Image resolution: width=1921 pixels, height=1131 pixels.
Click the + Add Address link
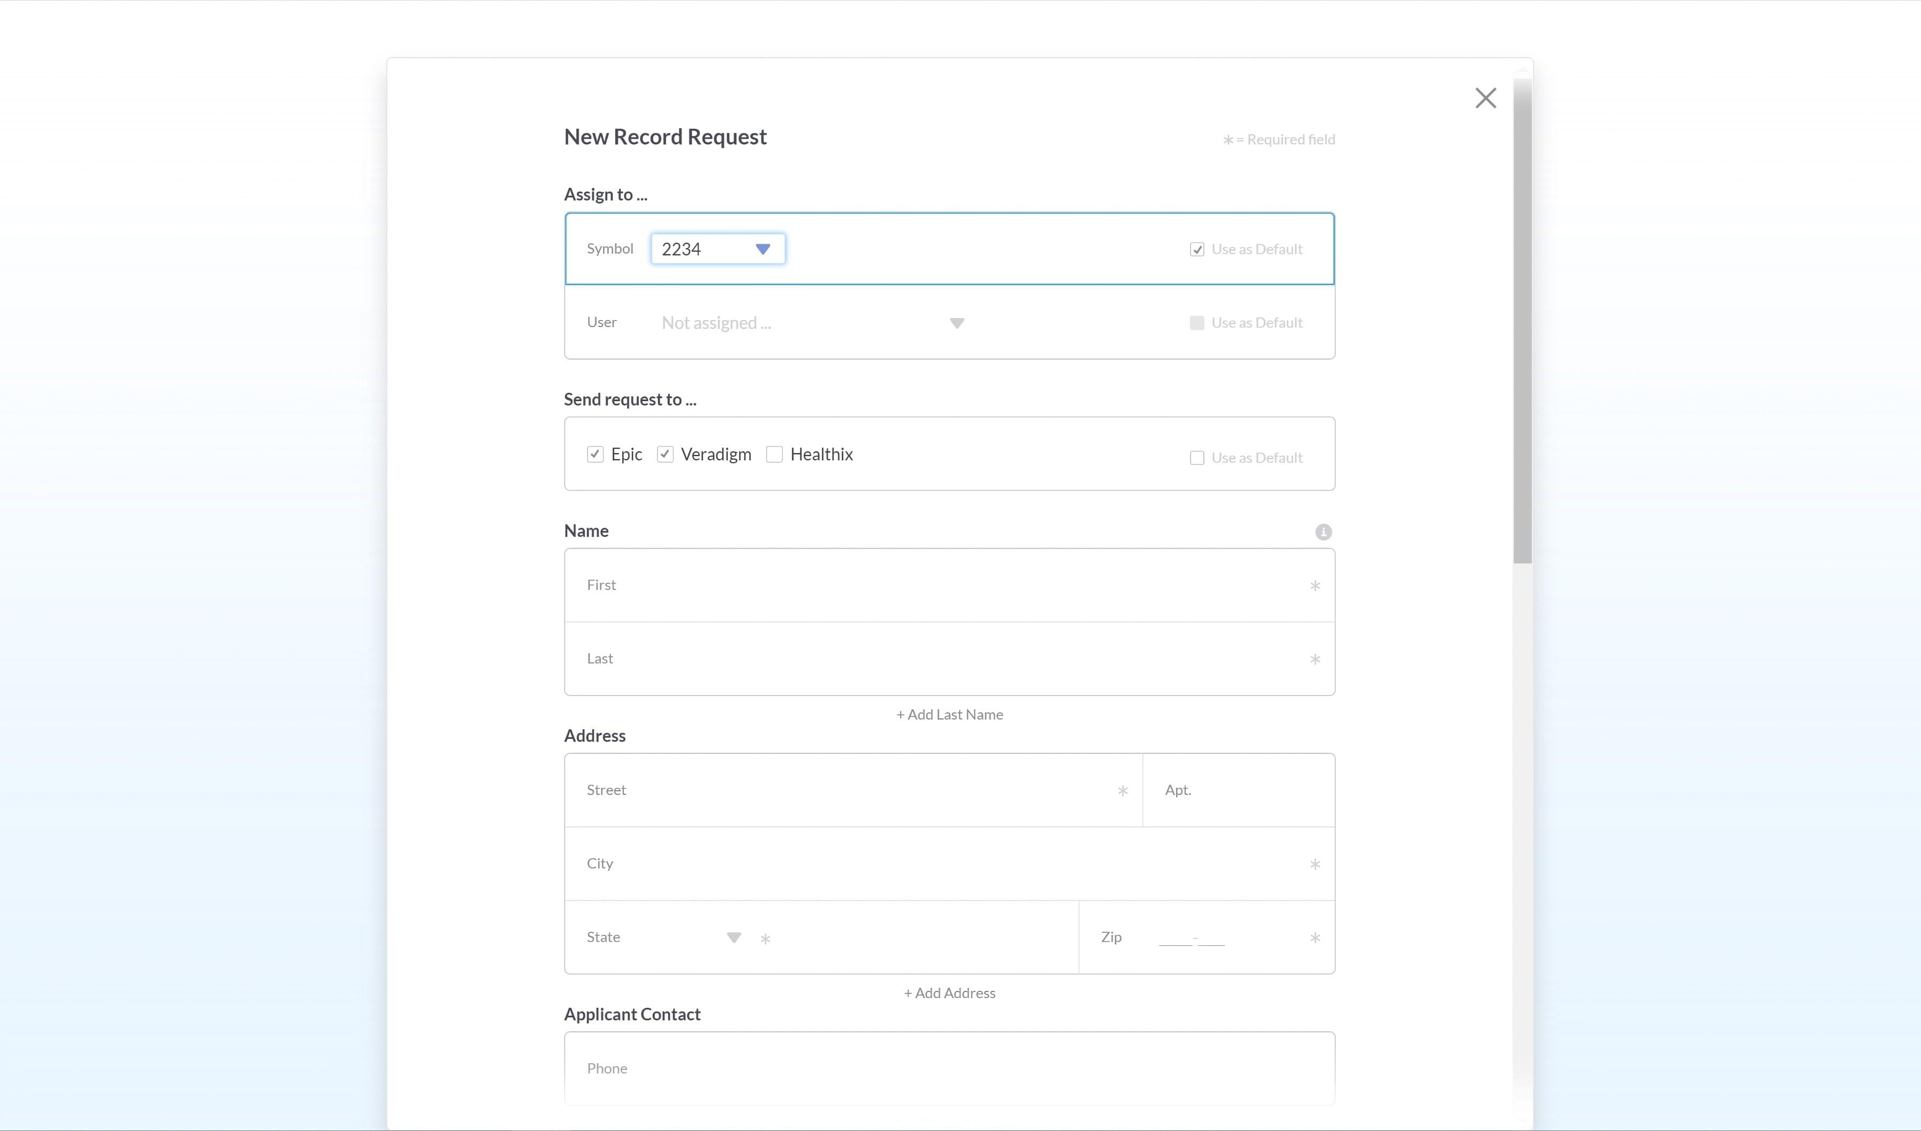(949, 993)
